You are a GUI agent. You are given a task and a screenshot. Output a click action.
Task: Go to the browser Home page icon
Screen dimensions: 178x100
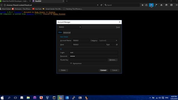(x=161, y=5)
